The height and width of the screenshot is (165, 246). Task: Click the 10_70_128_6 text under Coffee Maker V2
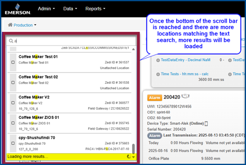[28, 109]
